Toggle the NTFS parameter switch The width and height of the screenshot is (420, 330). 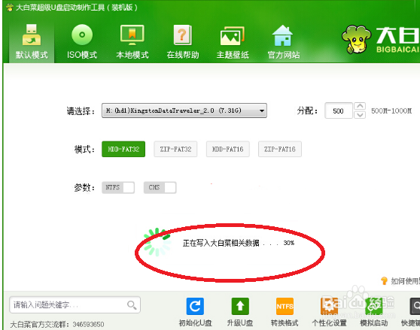[x=118, y=187]
